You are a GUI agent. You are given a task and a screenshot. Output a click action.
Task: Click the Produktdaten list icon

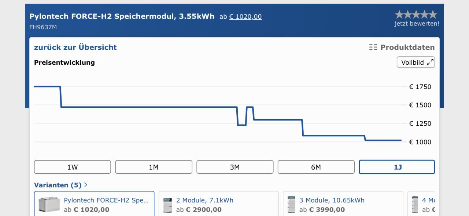click(x=373, y=47)
